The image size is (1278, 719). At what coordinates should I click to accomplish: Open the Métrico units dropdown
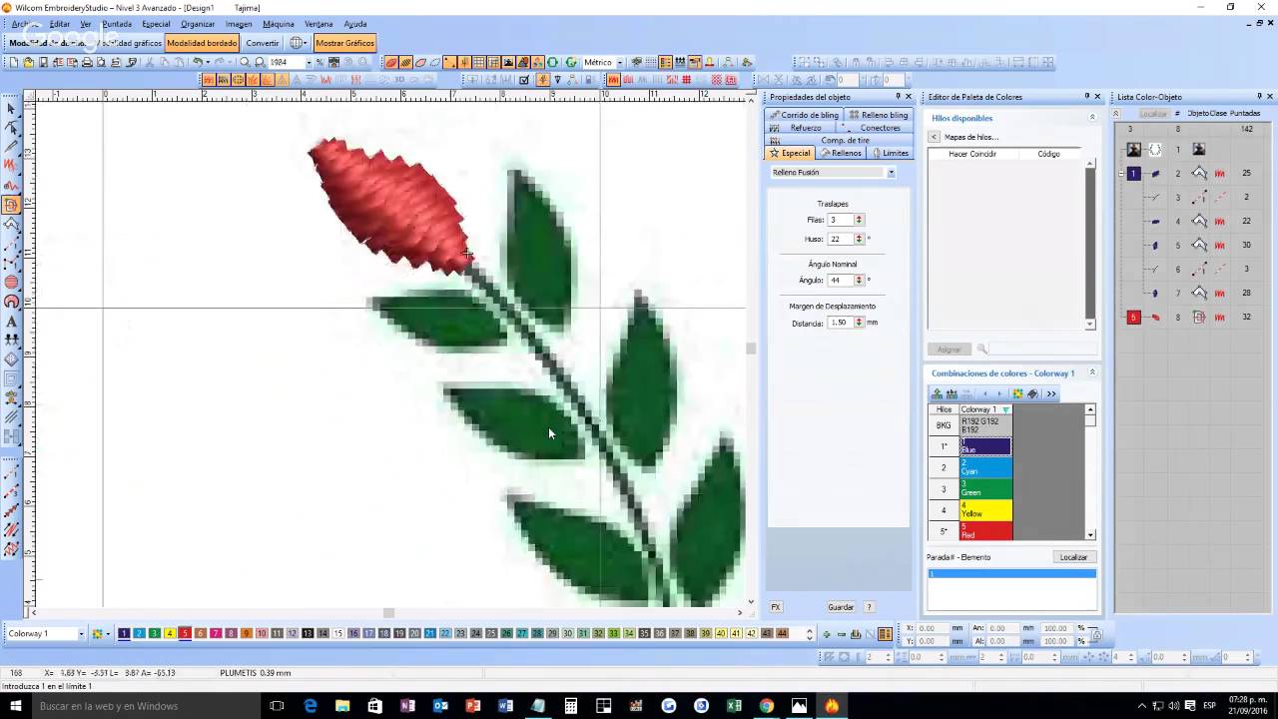click(x=619, y=62)
